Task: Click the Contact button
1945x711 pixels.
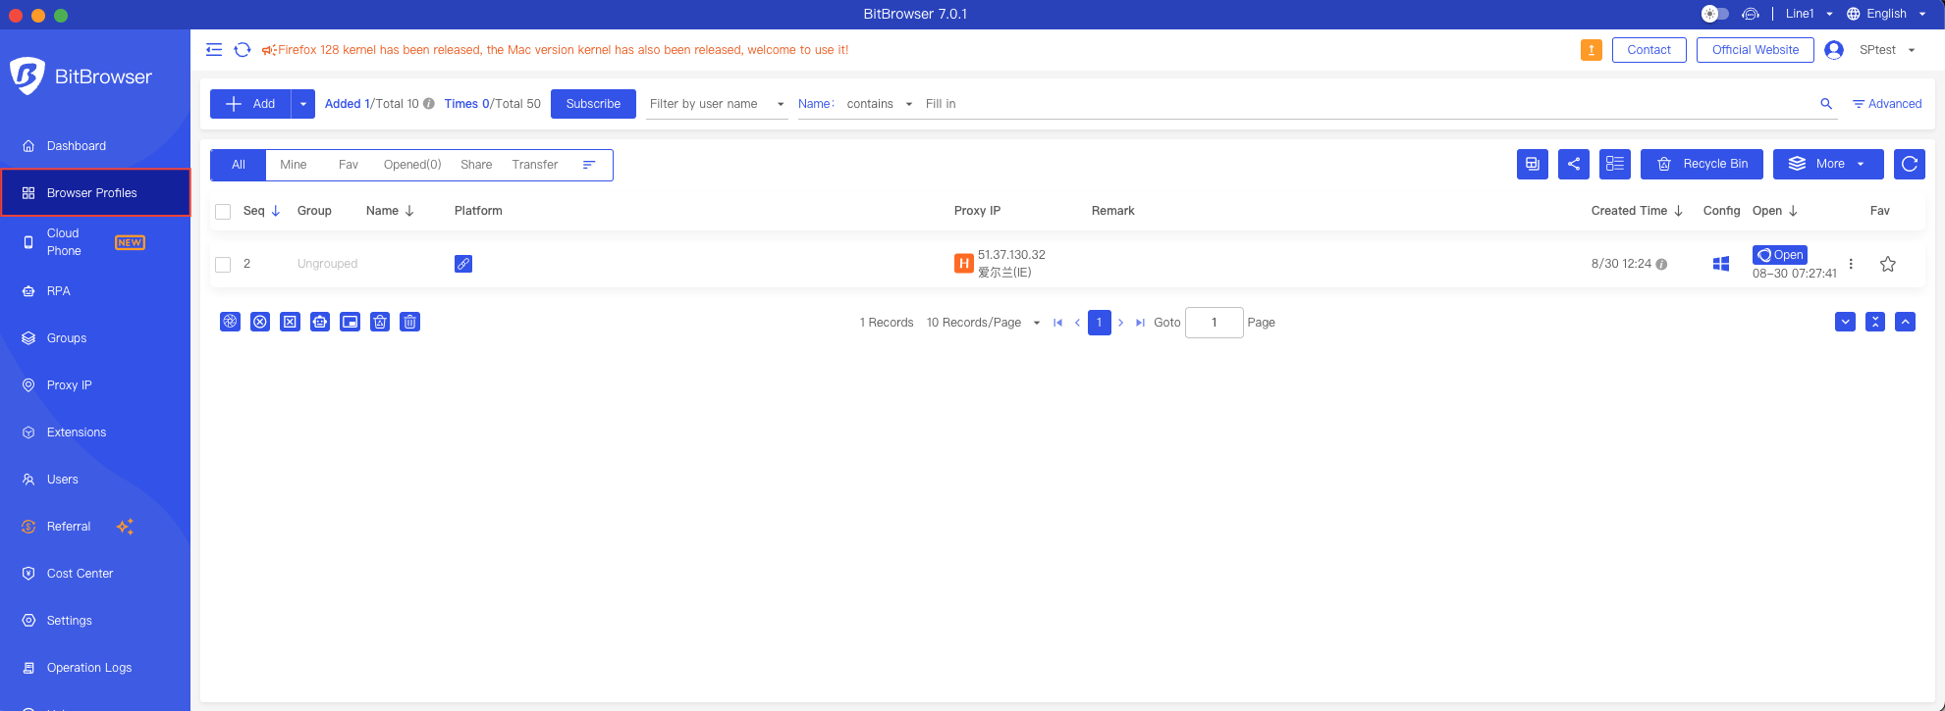Action: point(1649,50)
